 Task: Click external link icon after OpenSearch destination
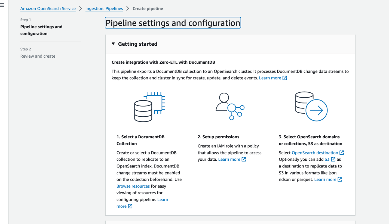pos(342,153)
